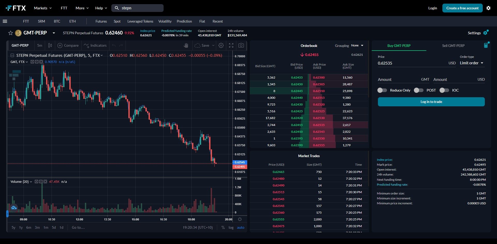Viewport: 497px width, 244px height.
Task: Click the Log in to trade button
Action: pos(431,102)
